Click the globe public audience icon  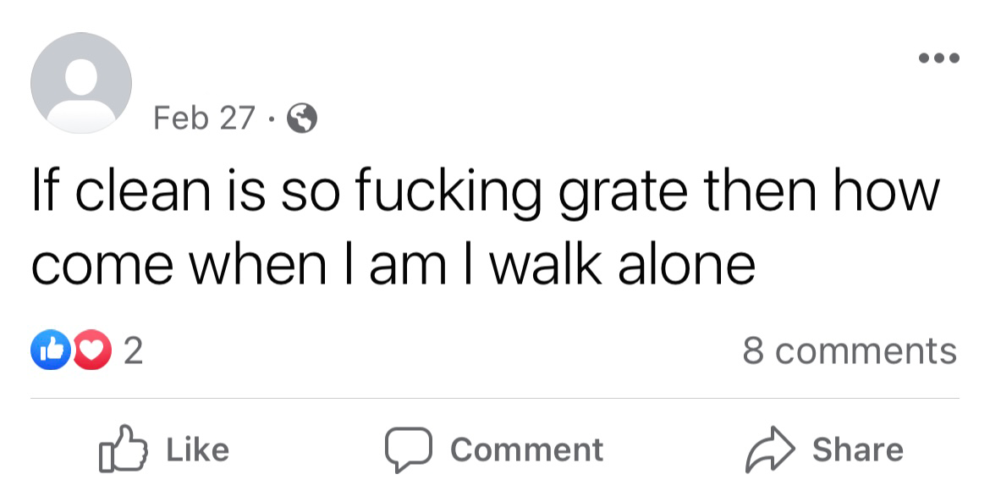tap(302, 119)
